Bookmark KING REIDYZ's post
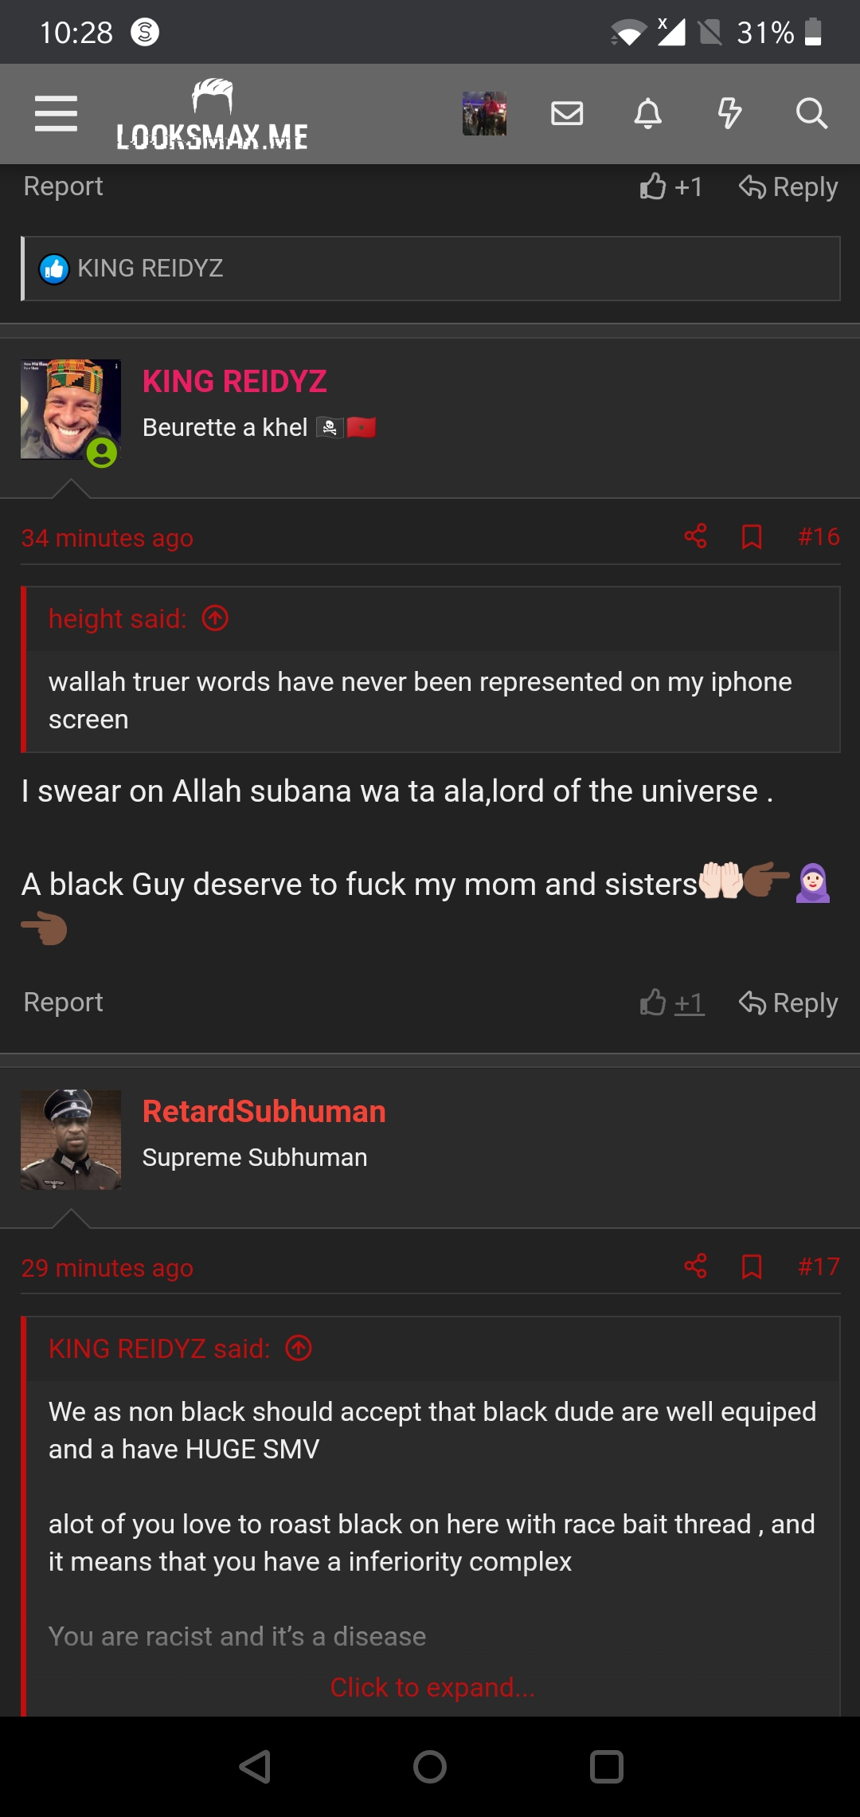This screenshot has width=860, height=1817. pyautogui.click(x=749, y=537)
